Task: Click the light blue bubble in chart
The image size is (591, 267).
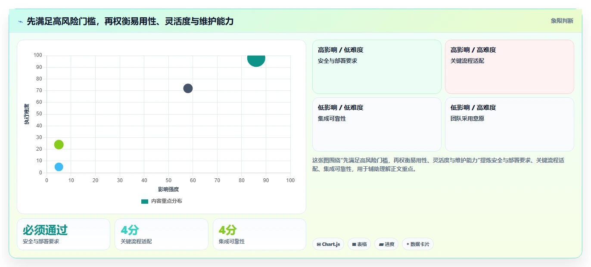Action: click(x=59, y=167)
